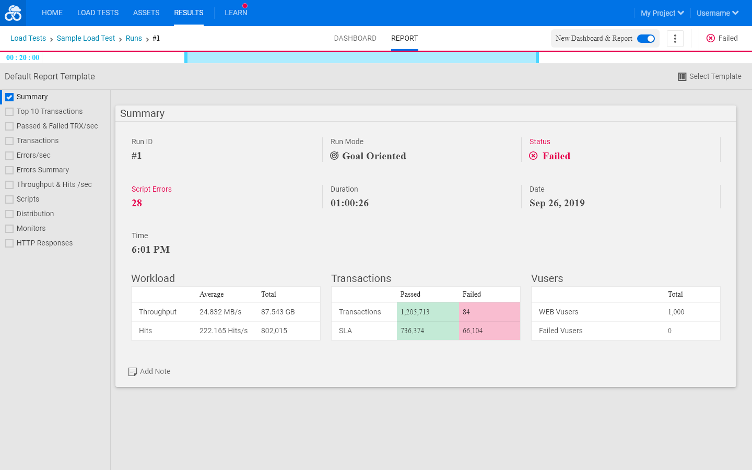752x470 pixels.
Task: Open the Username dropdown menu
Action: pyautogui.click(x=718, y=13)
